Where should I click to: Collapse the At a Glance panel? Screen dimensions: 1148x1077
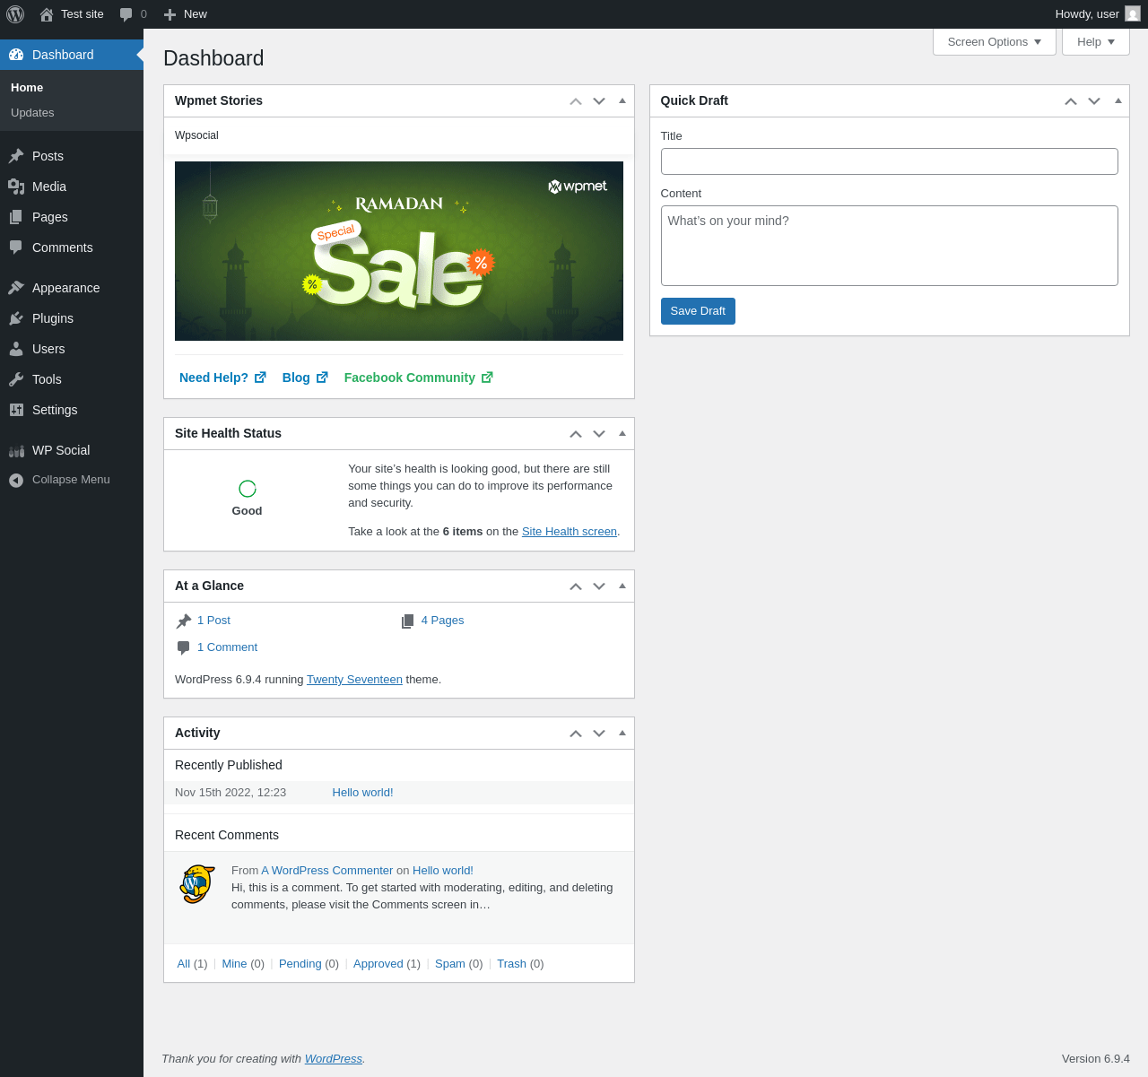tap(622, 586)
